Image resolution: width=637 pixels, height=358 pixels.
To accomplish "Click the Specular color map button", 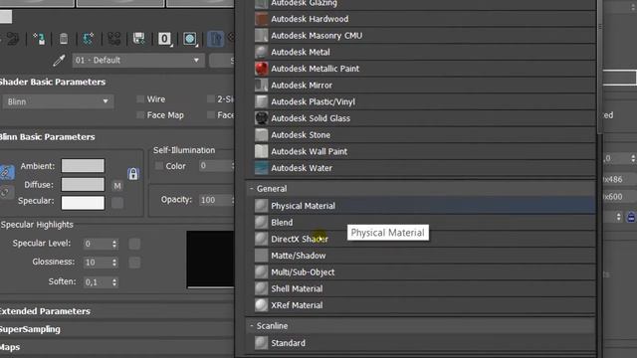I will 117,203.
